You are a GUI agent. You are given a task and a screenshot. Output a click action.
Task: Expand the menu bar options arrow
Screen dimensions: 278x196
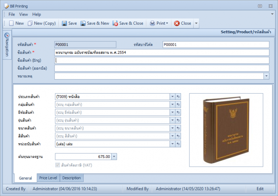point(272,14)
